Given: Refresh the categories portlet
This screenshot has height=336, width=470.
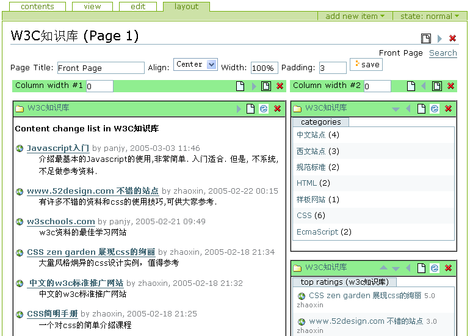Looking at the screenshot, I should [x=434, y=109].
